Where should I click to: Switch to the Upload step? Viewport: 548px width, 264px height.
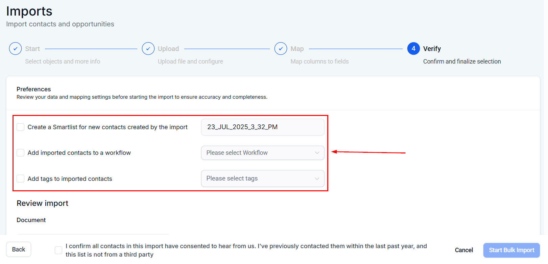pyautogui.click(x=168, y=48)
